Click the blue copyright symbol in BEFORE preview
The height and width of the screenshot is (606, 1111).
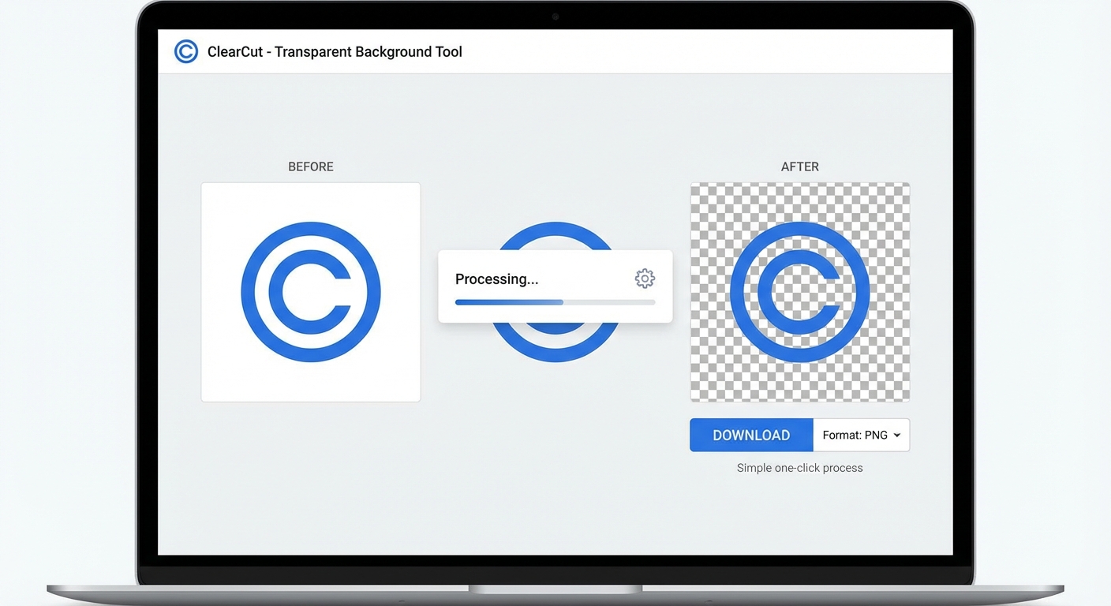coord(311,292)
